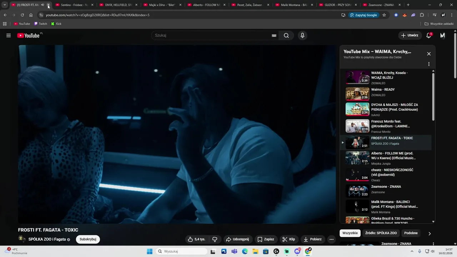This screenshot has width=457, height=257.
Task: Open Microsoft Teams from the taskbar
Action: tap(234, 251)
